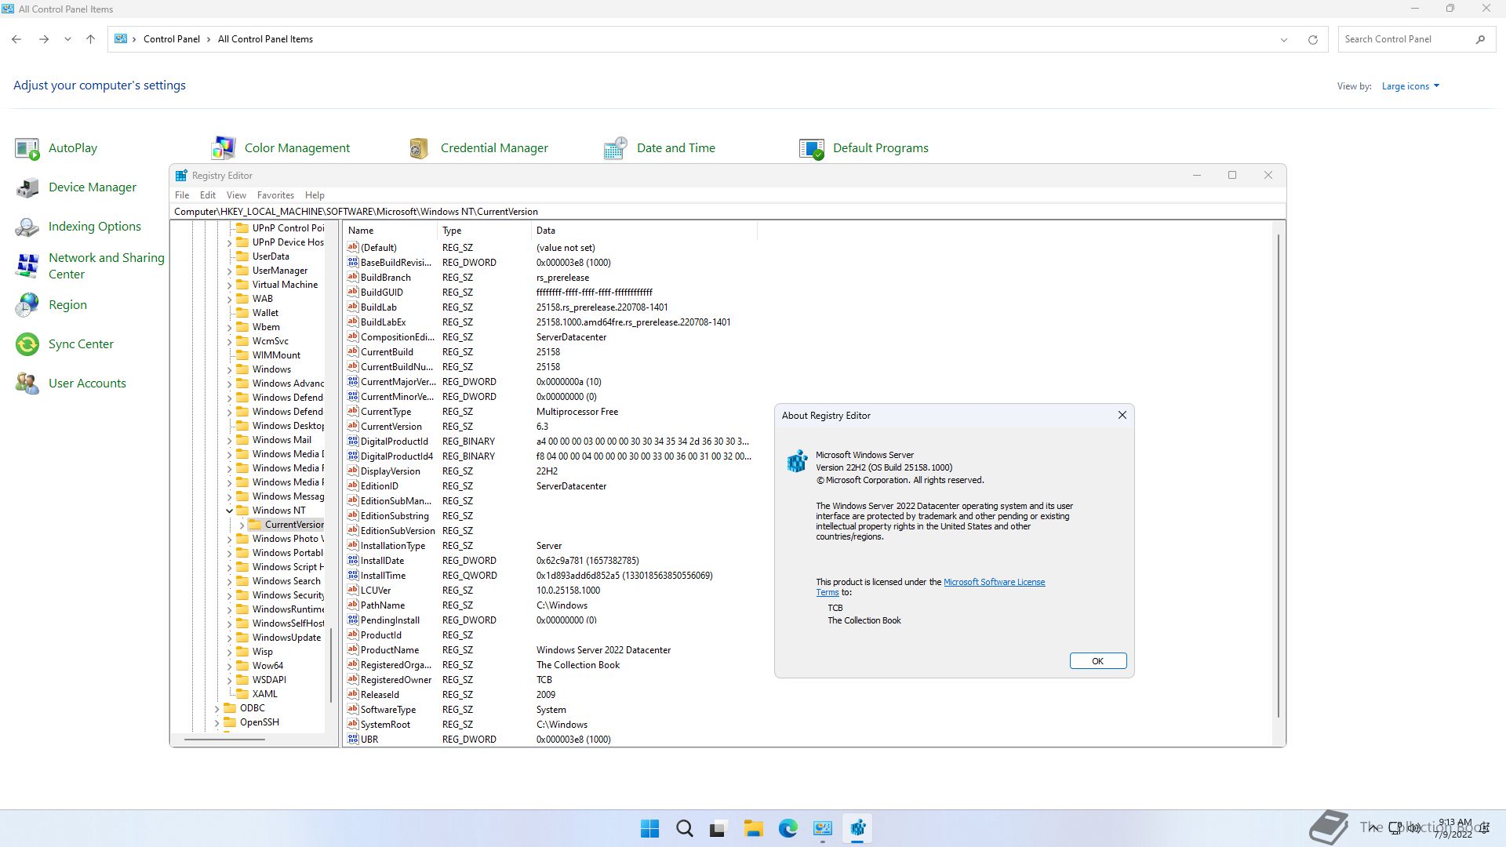The height and width of the screenshot is (847, 1506).
Task: Click the search magnifier in Control Panel
Action: [1480, 39]
